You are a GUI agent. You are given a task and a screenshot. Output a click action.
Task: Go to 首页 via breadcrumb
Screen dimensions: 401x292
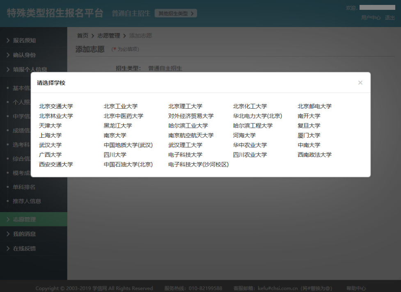tap(82, 36)
